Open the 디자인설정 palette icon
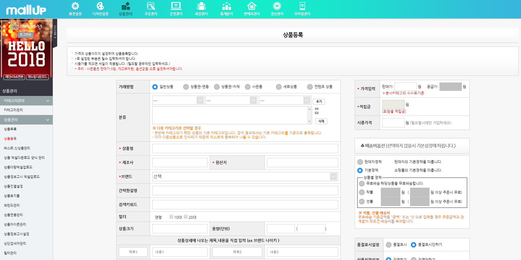Image resolution: width=521 pixels, height=260 pixels. [100, 6]
